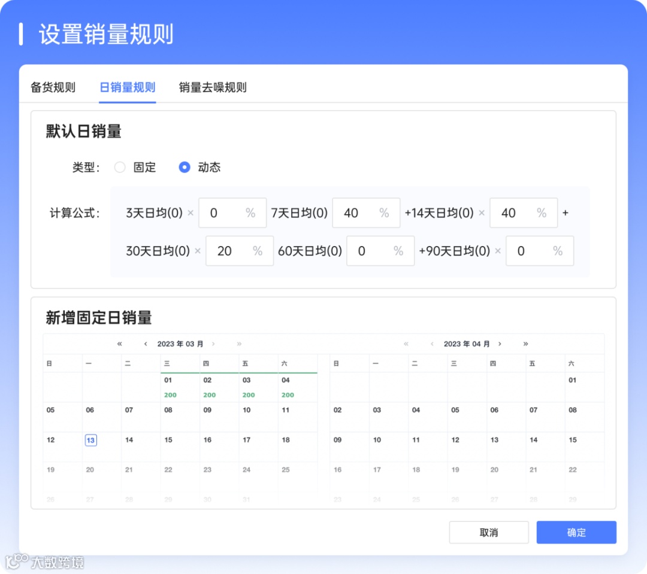Click the '+90天日均(0)' formula label
Screen dimensions: 647x574
(454, 251)
